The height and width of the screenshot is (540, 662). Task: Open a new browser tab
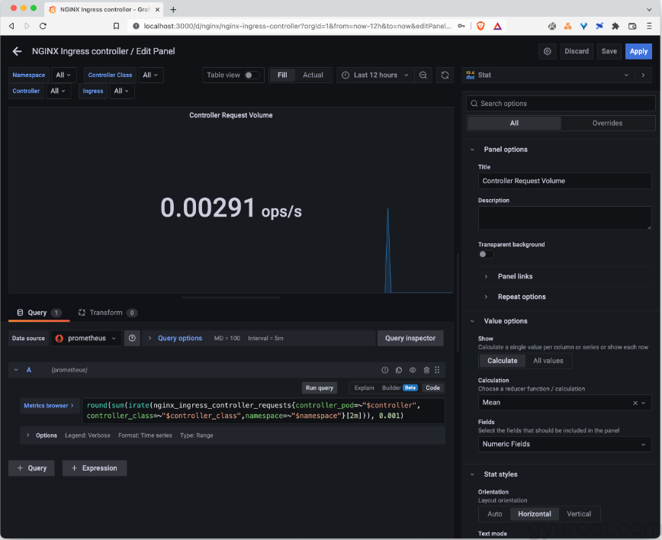[x=173, y=9]
